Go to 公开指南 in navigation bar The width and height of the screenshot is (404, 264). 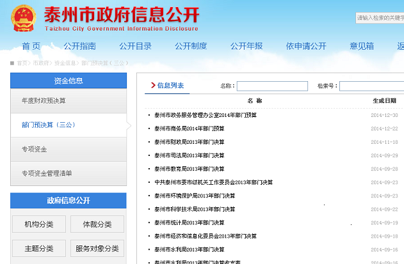click(x=79, y=46)
